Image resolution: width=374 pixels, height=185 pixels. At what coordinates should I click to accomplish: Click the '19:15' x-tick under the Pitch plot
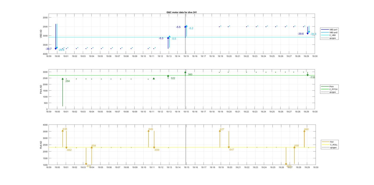click(x=186, y=112)
